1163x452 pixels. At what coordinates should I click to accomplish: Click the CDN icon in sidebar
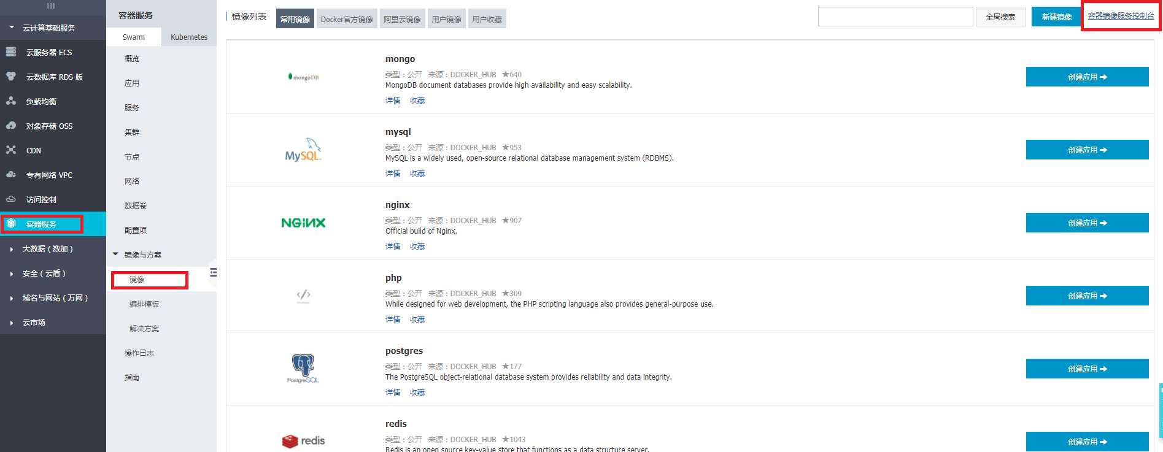tap(11, 150)
